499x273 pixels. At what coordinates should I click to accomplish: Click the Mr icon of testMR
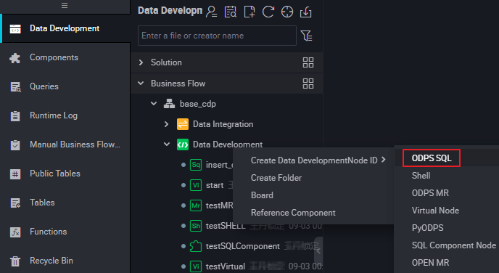196,205
